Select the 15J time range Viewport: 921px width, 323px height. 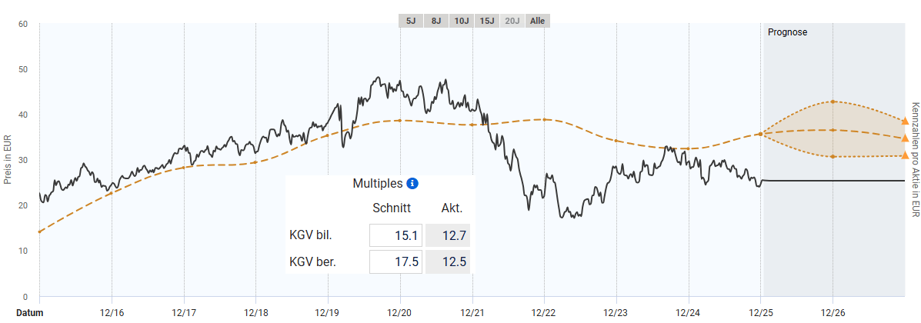(x=486, y=21)
